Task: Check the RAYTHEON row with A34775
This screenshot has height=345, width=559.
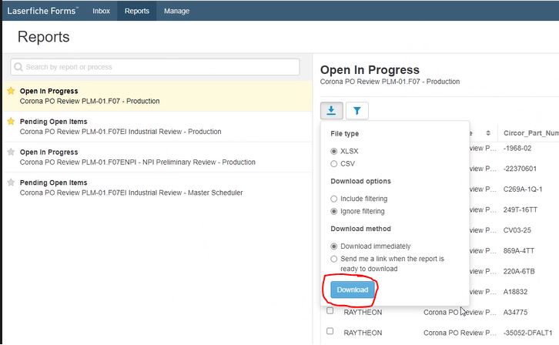Action: [330, 311]
